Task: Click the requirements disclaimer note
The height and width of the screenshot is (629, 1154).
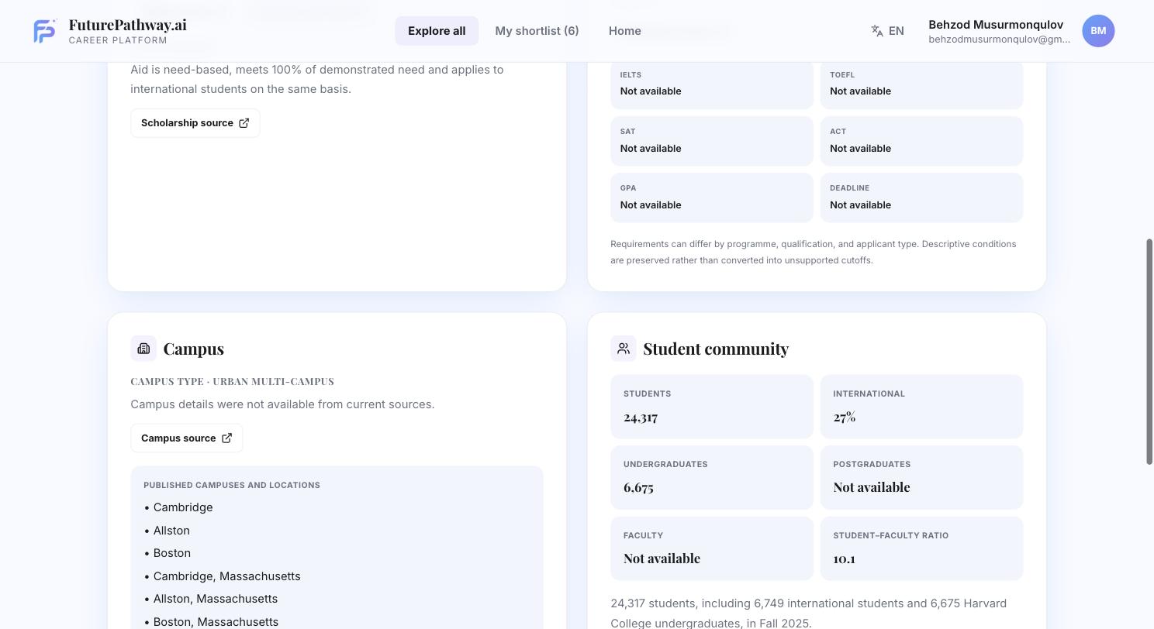Action: click(x=814, y=252)
